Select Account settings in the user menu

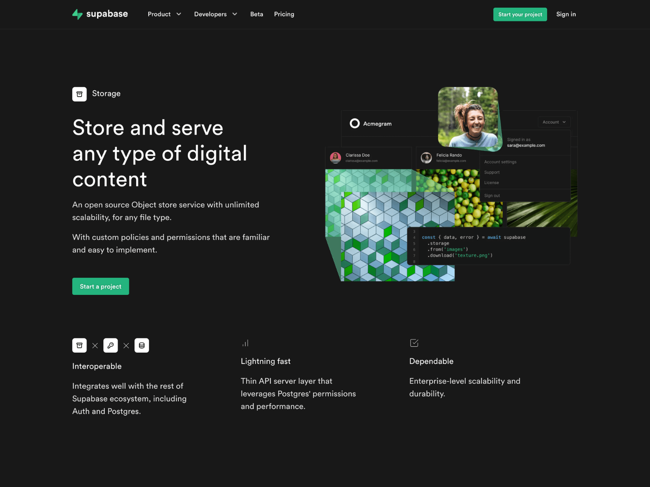click(500, 162)
